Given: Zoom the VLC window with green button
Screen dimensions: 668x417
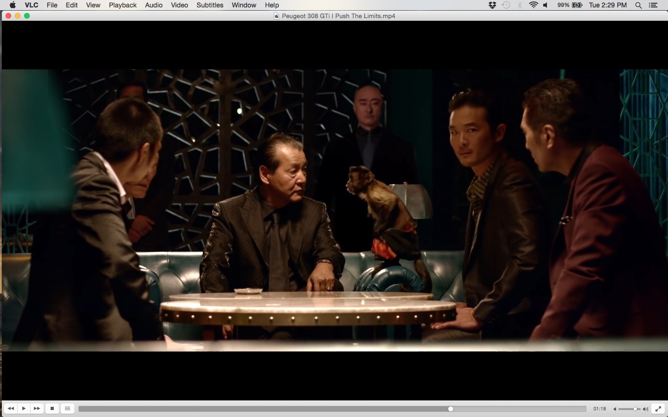Looking at the screenshot, I should pyautogui.click(x=27, y=16).
